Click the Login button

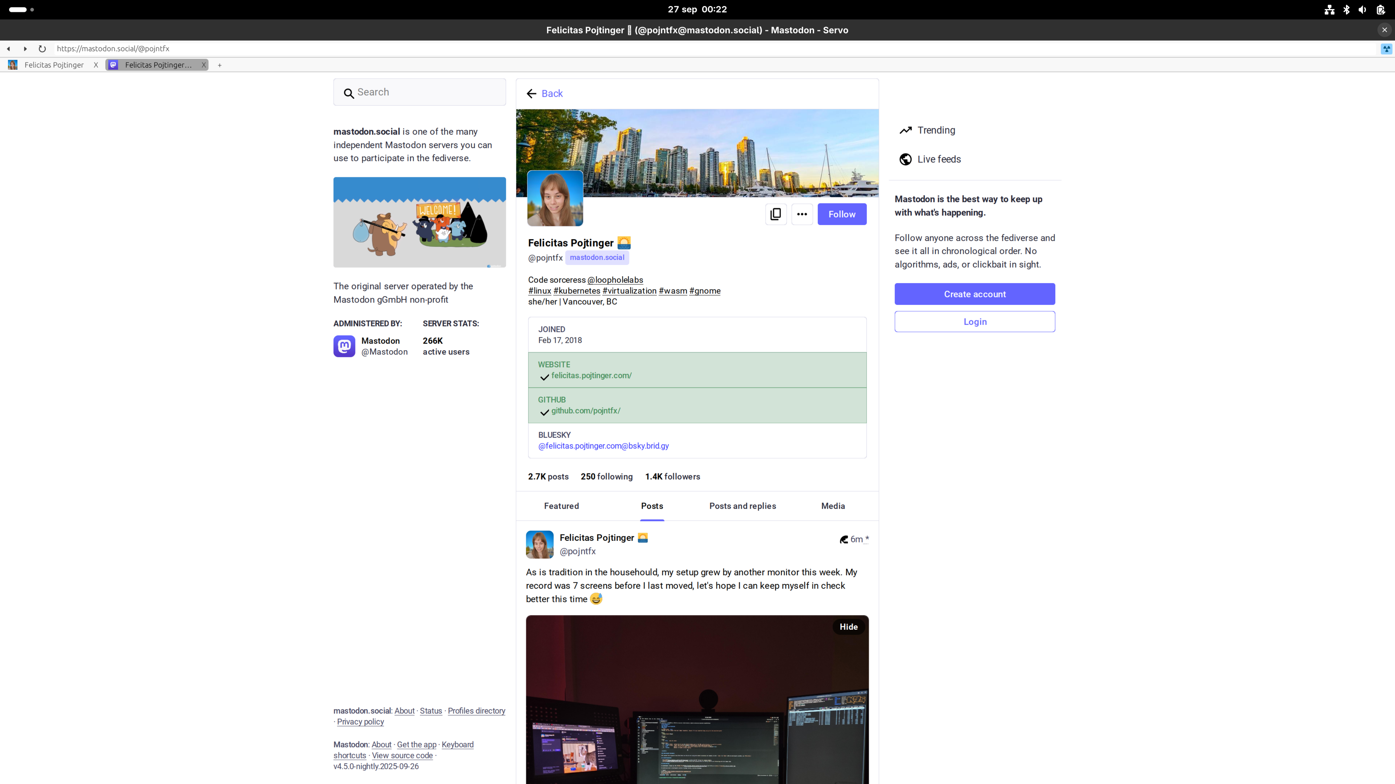(975, 321)
